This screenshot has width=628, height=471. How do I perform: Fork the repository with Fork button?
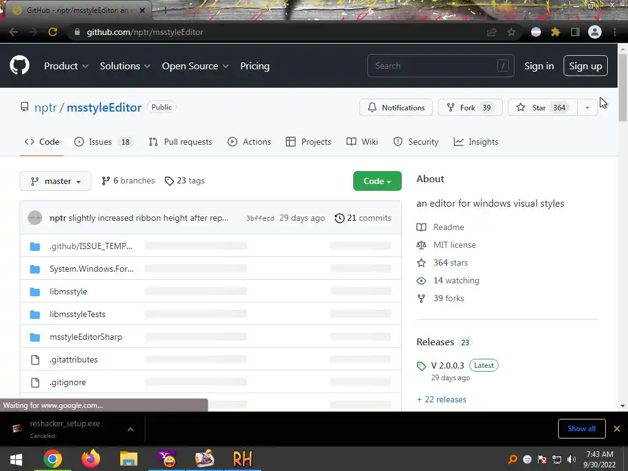pyautogui.click(x=470, y=108)
